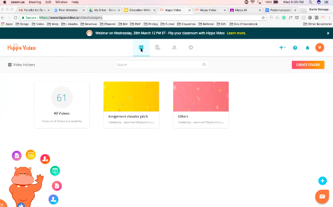333x207 pixels.
Task: Open the All Videos card with 61
Action: click(x=62, y=105)
